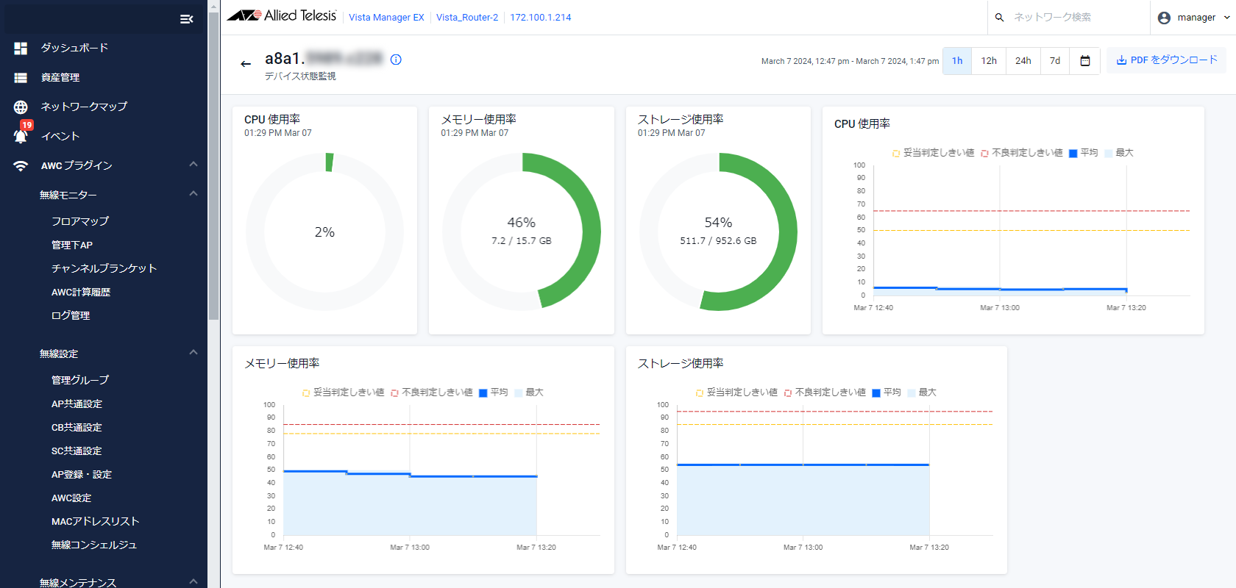Toggle the 最大 legend swatch in CPU chart

pyautogui.click(x=1109, y=154)
